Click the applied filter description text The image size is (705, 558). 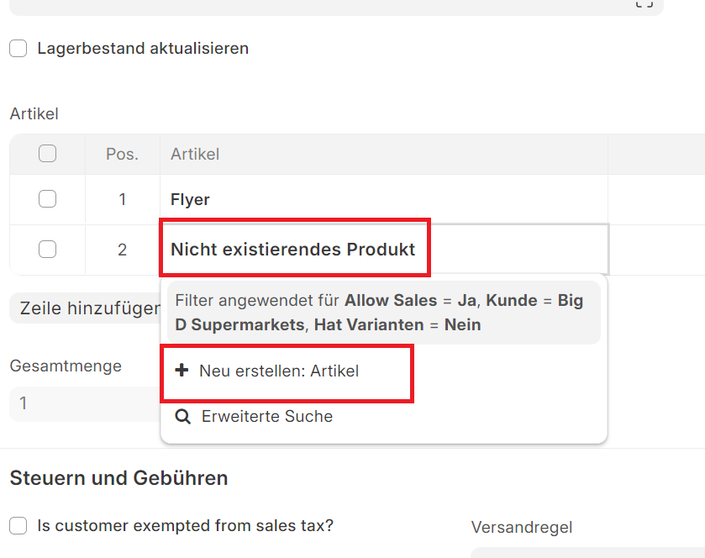pyautogui.click(x=383, y=313)
